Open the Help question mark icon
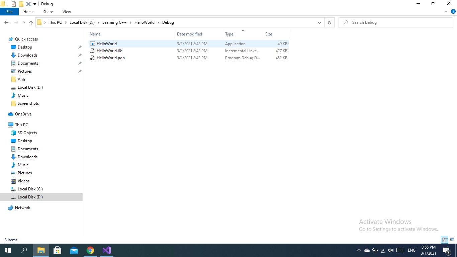Screen dimensions: 457x257 (453, 11)
